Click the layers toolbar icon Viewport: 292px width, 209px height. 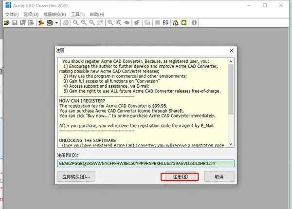pyautogui.click(x=147, y=23)
